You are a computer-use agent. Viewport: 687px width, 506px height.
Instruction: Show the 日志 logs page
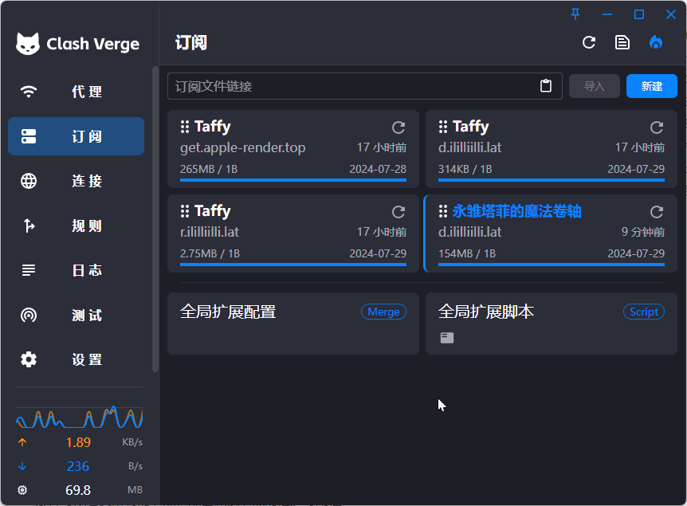77,270
